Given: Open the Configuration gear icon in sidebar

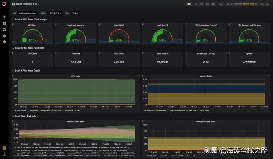Looking at the screenshot, I should point(4,42).
